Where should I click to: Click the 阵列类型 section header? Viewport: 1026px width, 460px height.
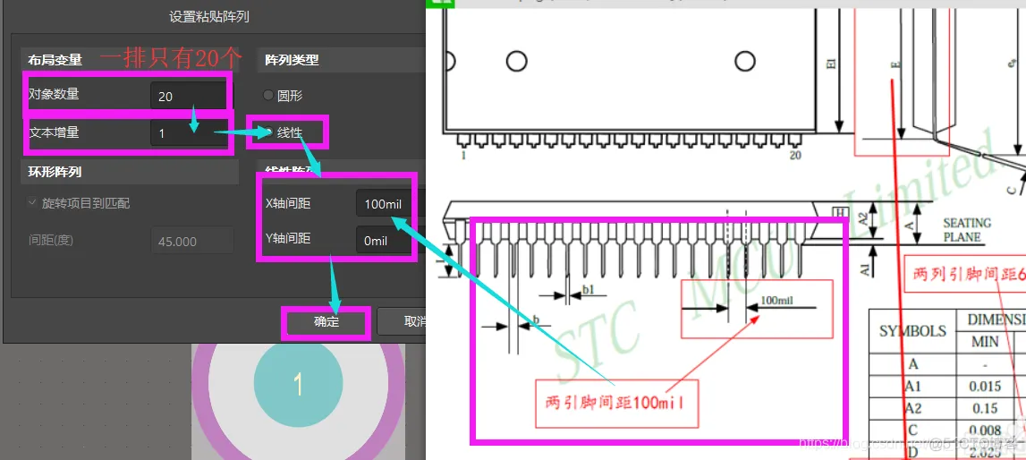point(292,60)
